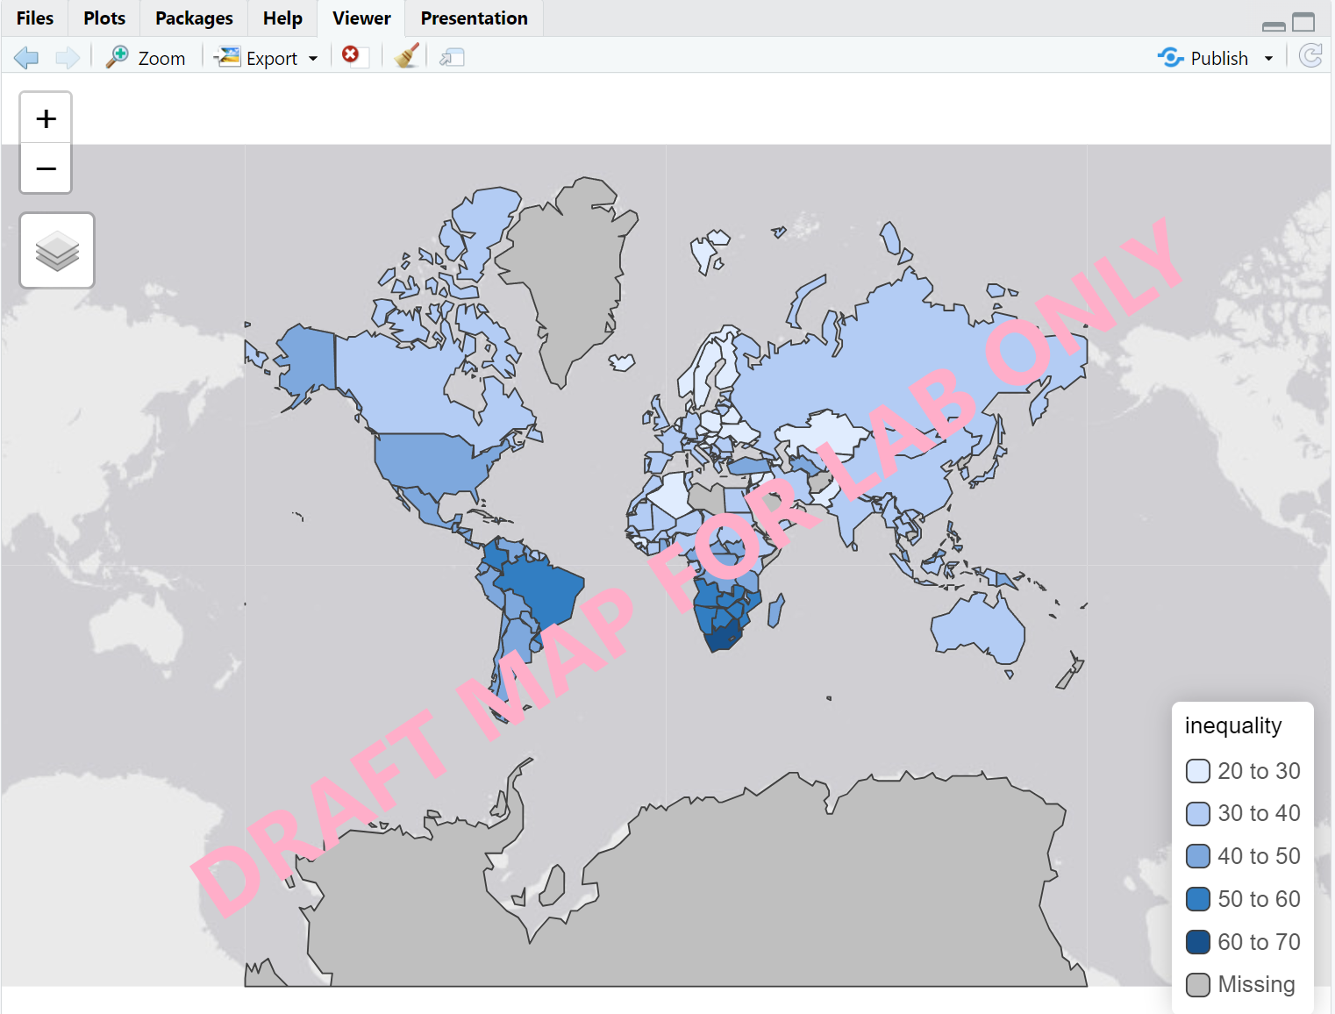Viewport: 1335px width, 1014px height.
Task: Refresh the viewer using the reload icon
Action: 1310,56
